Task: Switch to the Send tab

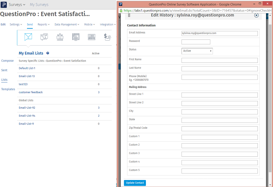Action: pyautogui.click(x=29, y=25)
